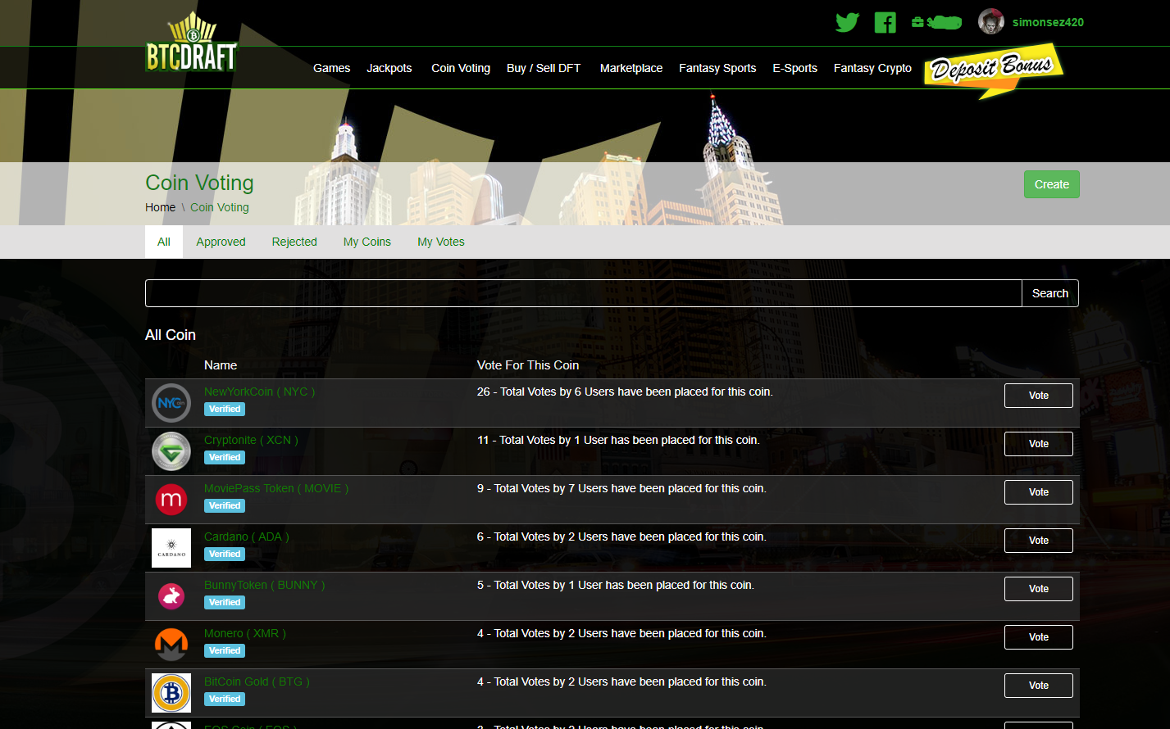Image resolution: width=1170 pixels, height=729 pixels.
Task: Click Verified badge under Cryptonite
Action: pyautogui.click(x=225, y=458)
